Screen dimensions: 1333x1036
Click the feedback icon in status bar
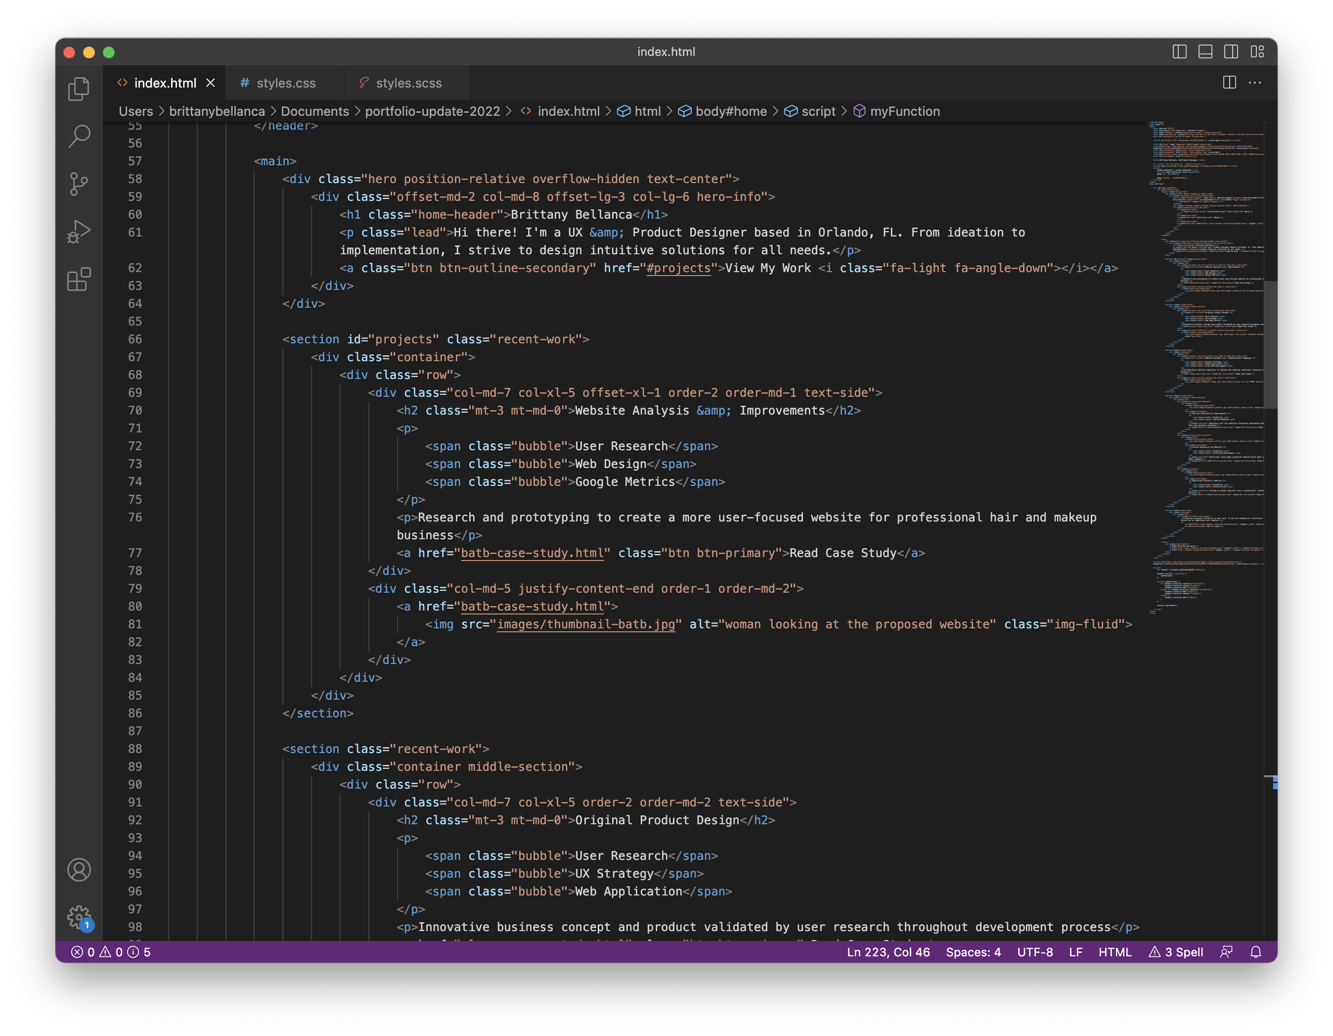(x=1226, y=952)
